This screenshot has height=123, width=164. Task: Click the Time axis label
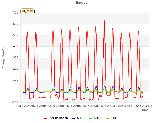tap(145, 110)
